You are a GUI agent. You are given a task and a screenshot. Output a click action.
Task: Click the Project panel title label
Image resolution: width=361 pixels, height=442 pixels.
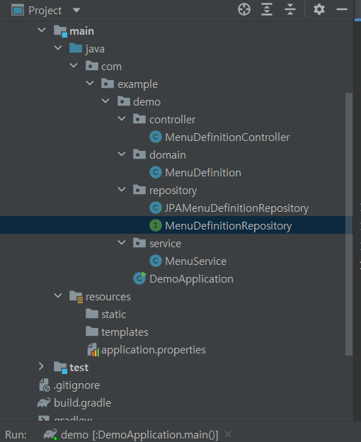pyautogui.click(x=45, y=11)
